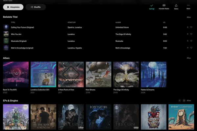197x131 pixels.
Task: Click Musicalia track cover art
Action: (6, 41)
